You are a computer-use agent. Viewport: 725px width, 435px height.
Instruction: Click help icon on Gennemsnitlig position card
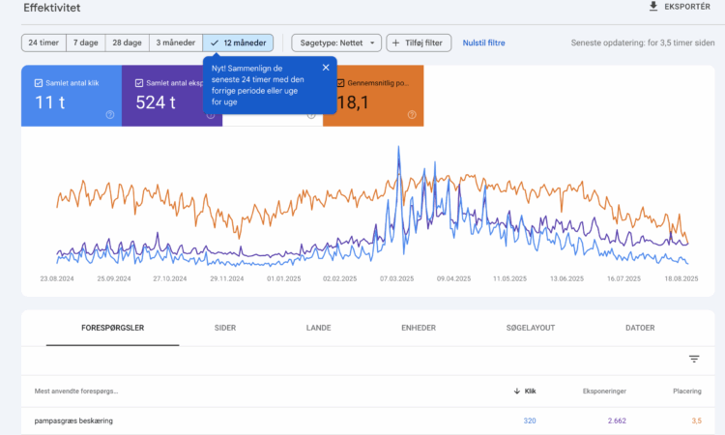point(411,114)
